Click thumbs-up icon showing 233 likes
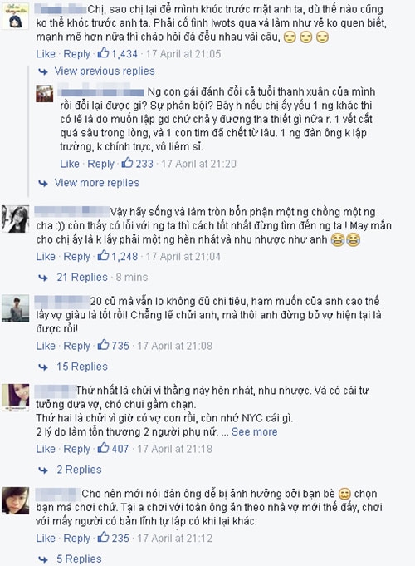 [x=127, y=163]
